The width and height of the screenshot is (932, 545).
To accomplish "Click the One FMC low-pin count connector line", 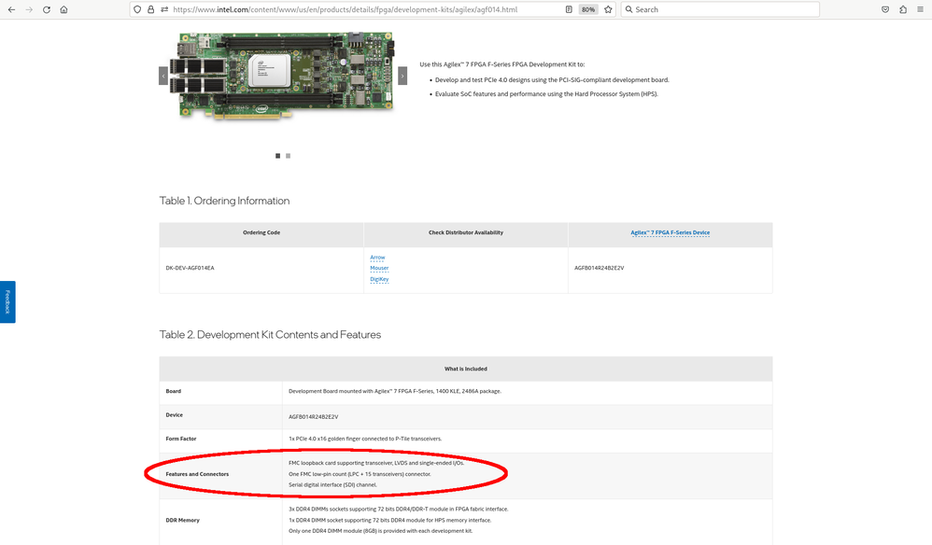I will point(360,474).
